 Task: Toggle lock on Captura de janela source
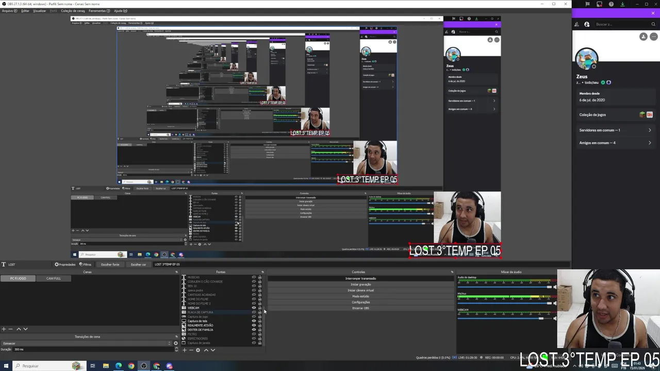pyautogui.click(x=260, y=343)
